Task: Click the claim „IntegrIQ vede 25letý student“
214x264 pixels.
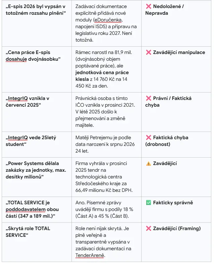Action: pyautogui.click(x=31, y=141)
